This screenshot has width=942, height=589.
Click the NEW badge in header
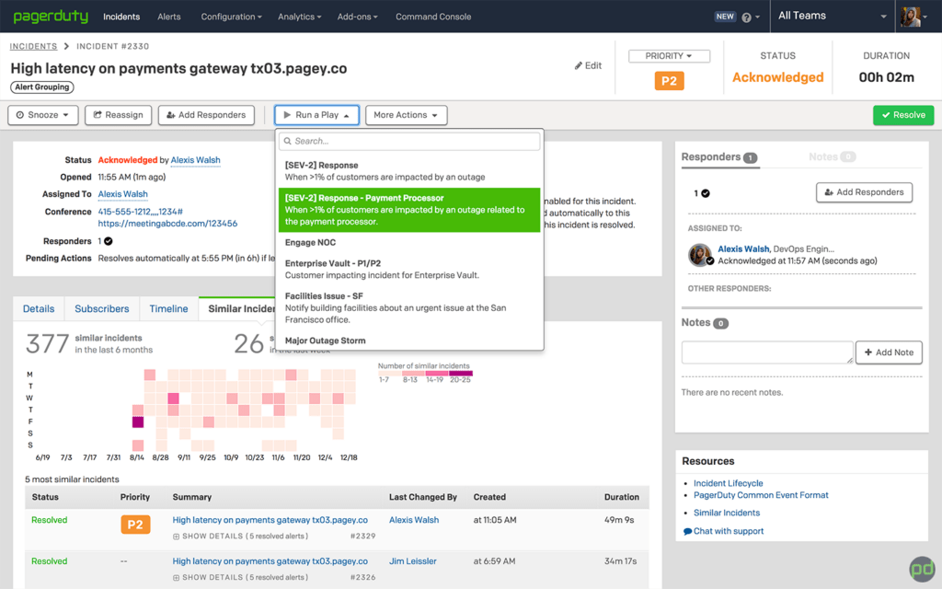click(x=725, y=17)
